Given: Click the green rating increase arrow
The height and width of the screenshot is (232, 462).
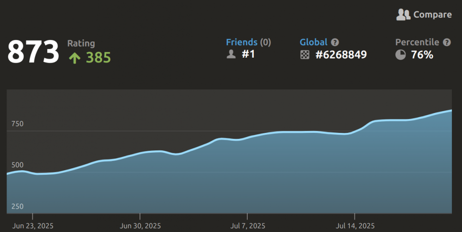Looking at the screenshot, I should pos(75,58).
